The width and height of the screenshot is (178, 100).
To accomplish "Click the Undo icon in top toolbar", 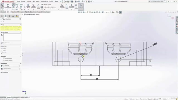I will tap(79, 1).
